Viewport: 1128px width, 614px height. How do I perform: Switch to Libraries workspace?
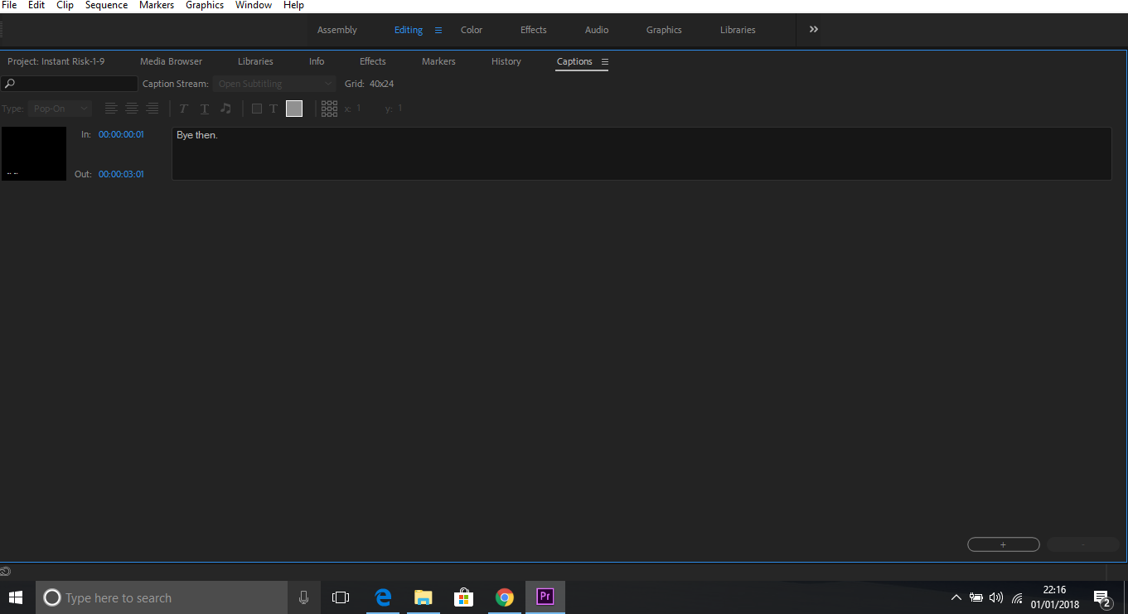point(738,30)
